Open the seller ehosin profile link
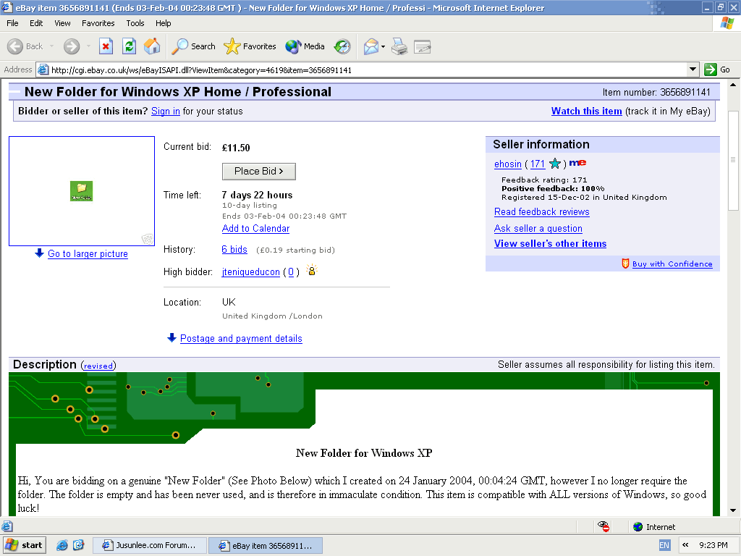Screen dimensions: 741x556 (x=507, y=164)
